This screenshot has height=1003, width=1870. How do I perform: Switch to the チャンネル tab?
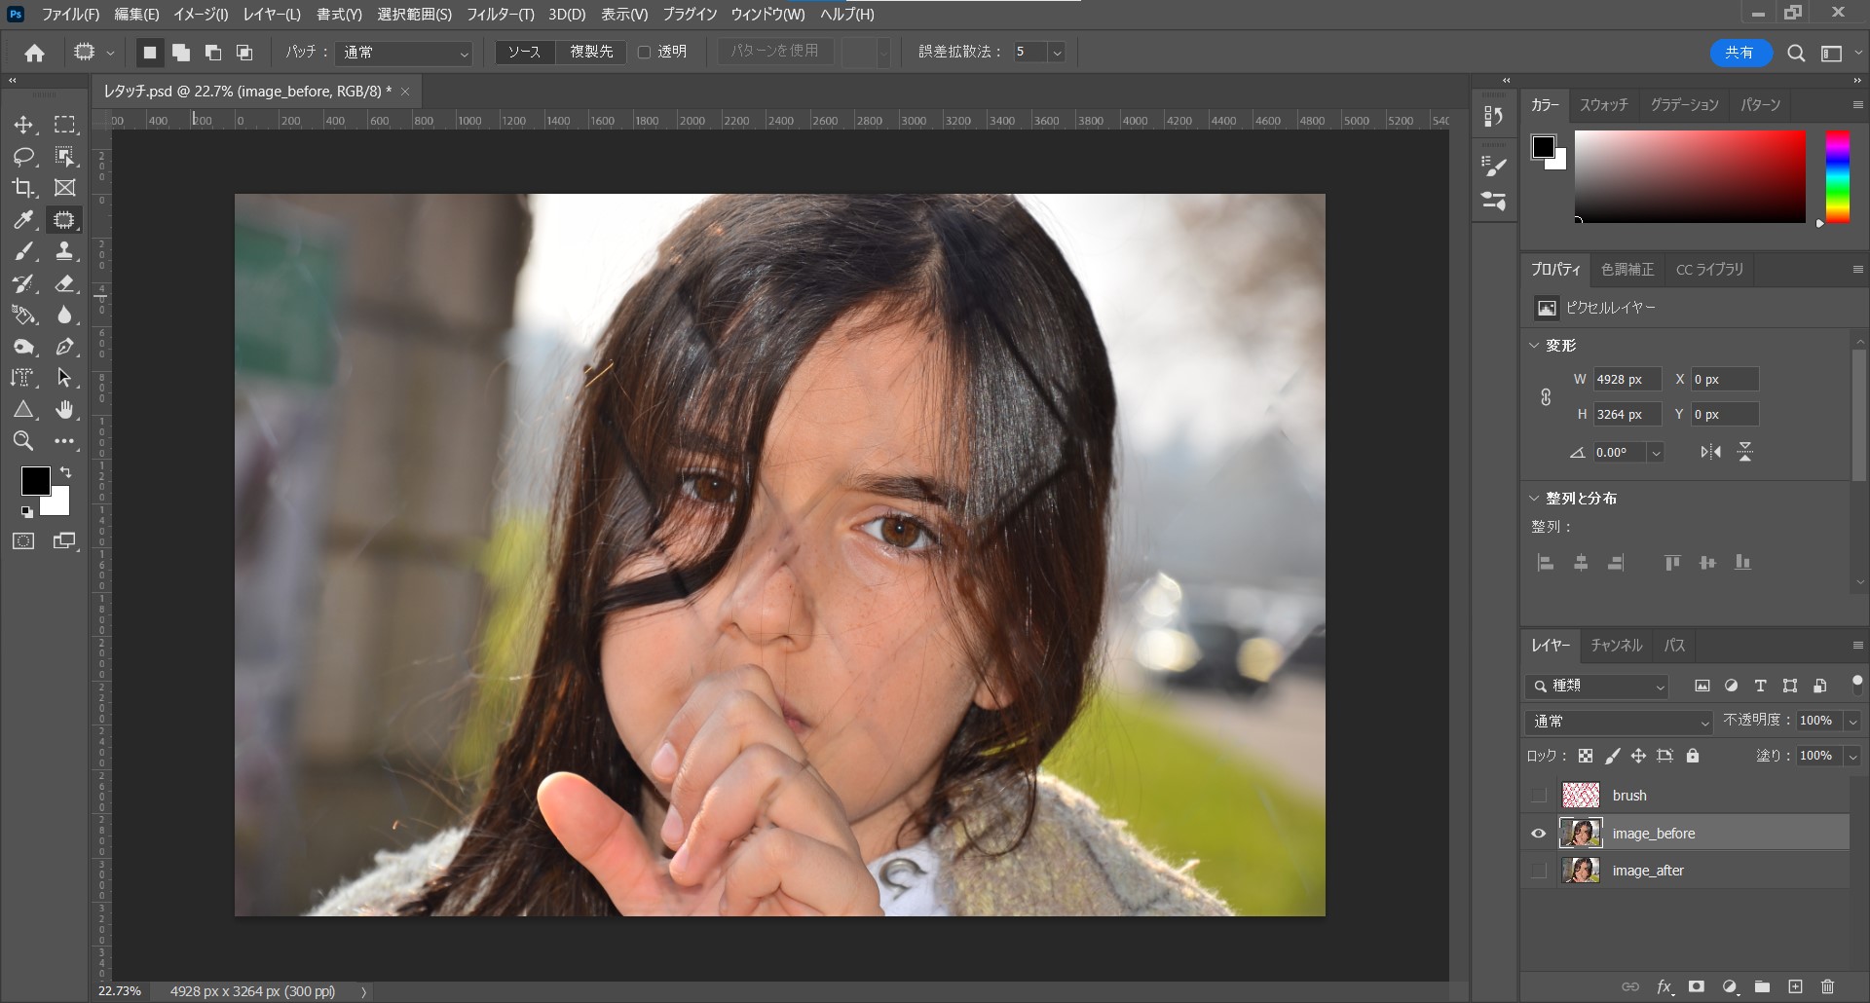1617,646
